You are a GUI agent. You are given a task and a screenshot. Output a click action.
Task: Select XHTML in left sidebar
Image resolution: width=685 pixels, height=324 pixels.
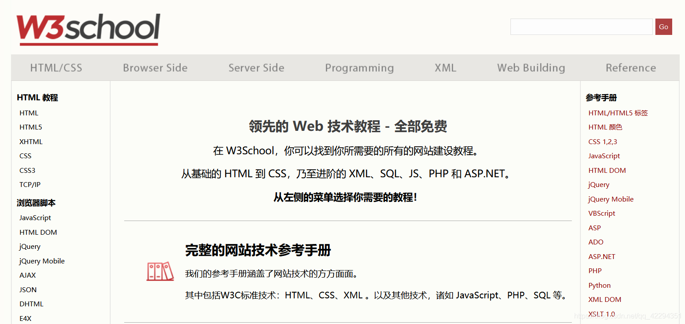(x=31, y=141)
